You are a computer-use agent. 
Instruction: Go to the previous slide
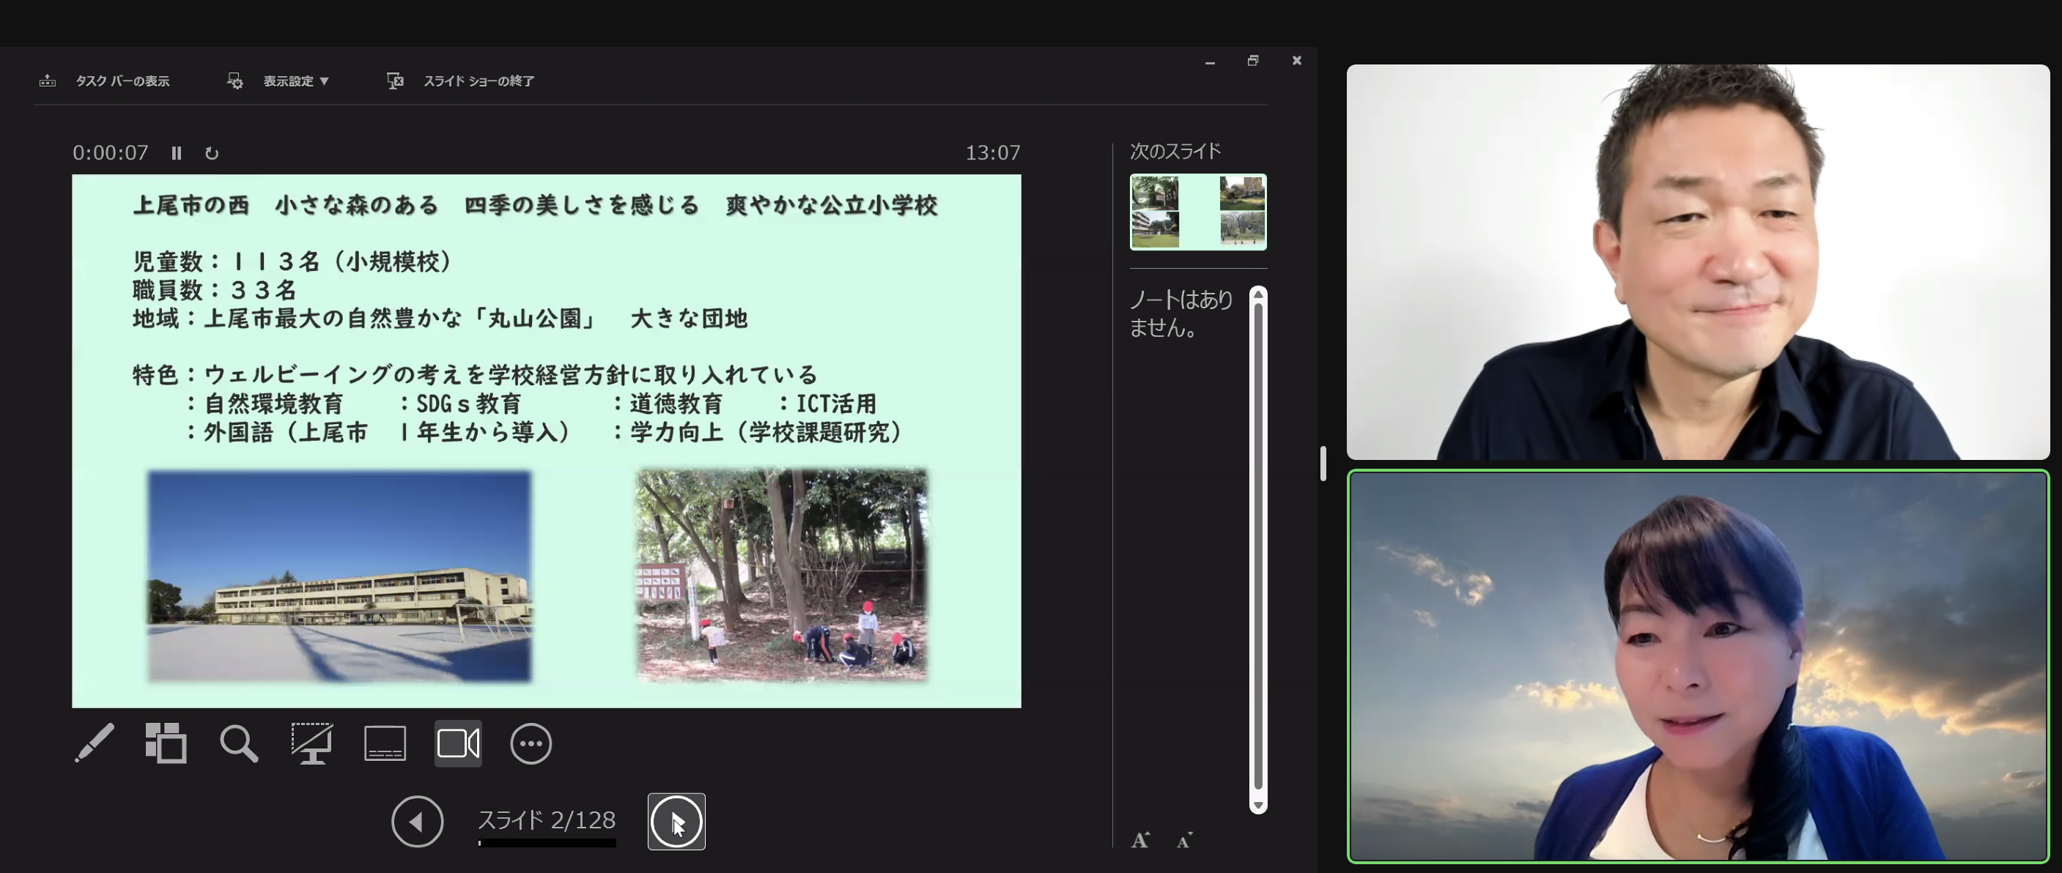tap(417, 821)
